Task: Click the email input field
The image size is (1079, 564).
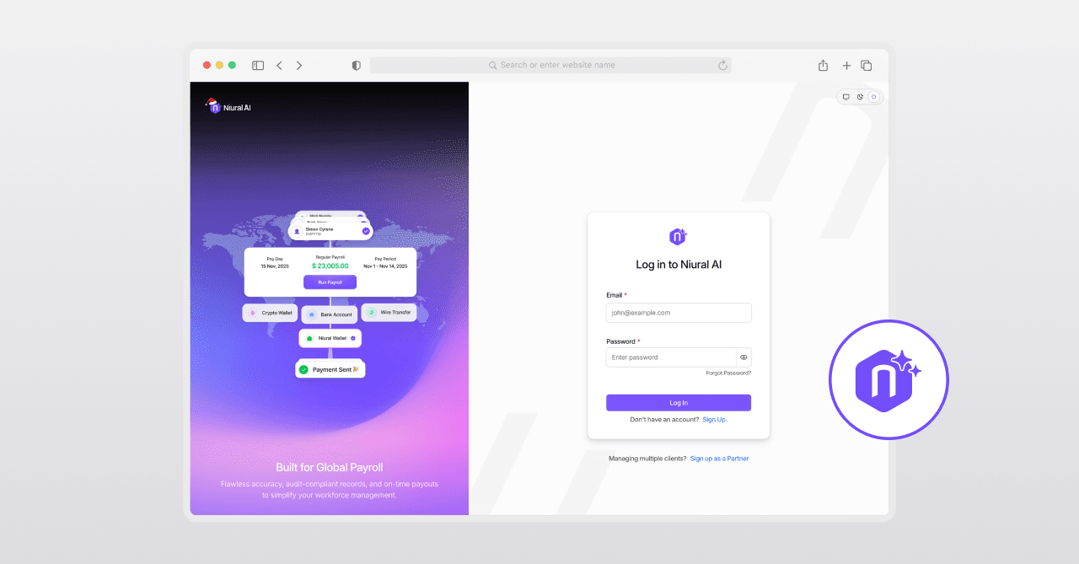Action: tap(678, 313)
